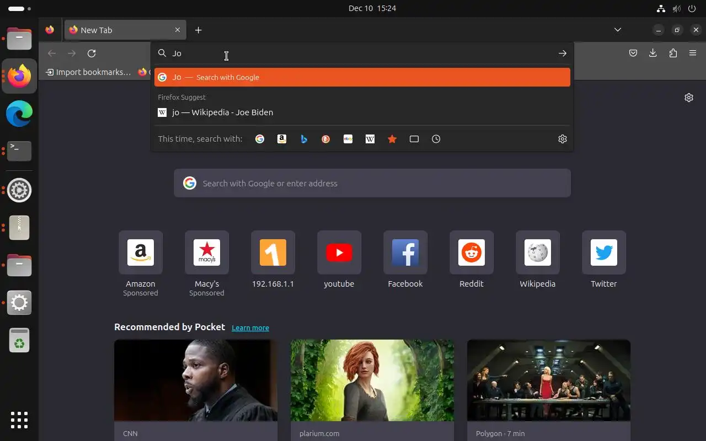Open the Trash from the dock
706x441 pixels.
(x=19, y=340)
